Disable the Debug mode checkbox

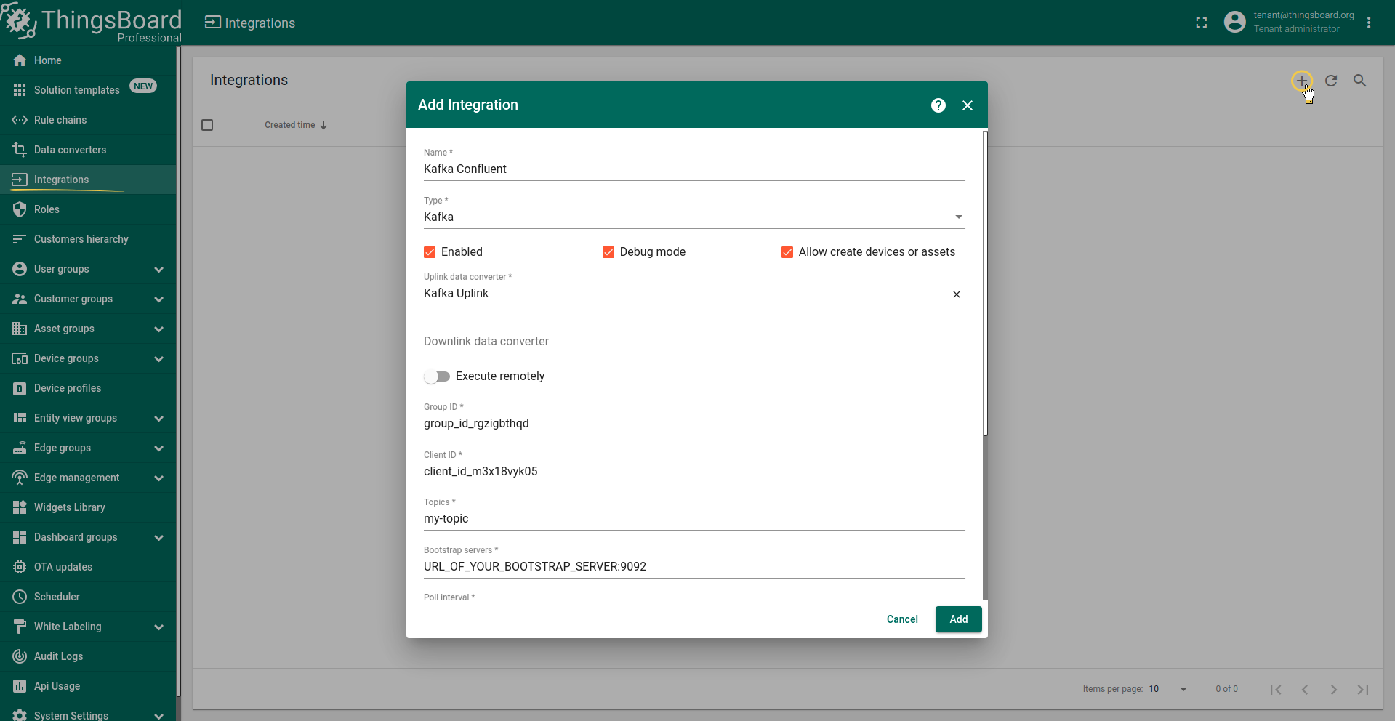608,252
